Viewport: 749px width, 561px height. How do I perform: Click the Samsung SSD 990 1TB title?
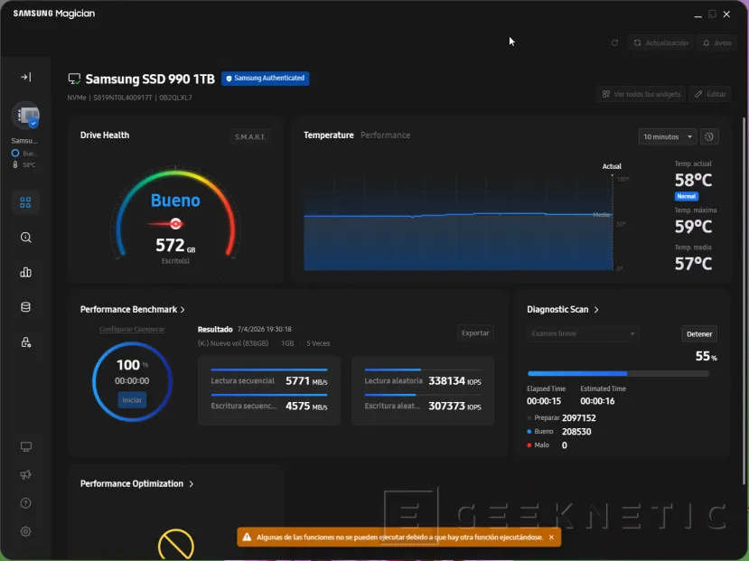point(150,79)
